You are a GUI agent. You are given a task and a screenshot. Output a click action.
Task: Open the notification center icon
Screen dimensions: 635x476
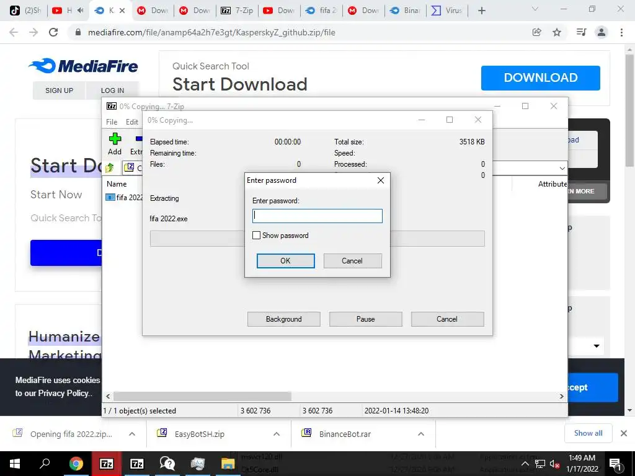point(615,464)
